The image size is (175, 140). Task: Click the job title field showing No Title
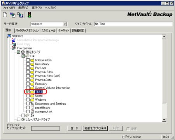(133, 24)
